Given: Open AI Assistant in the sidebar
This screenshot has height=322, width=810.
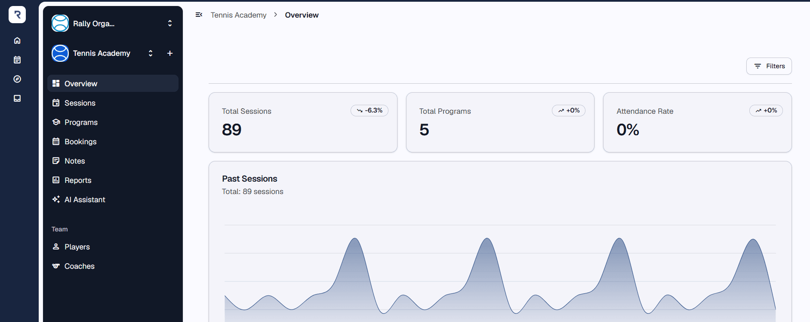Looking at the screenshot, I should [x=113, y=199].
